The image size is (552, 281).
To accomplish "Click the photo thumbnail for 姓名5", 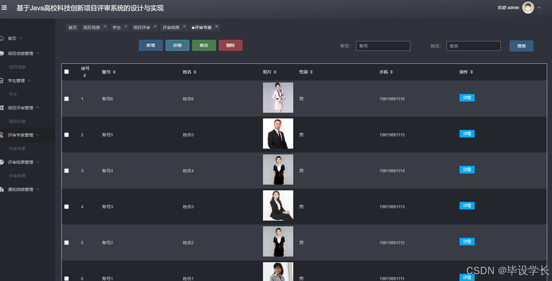I will click(x=278, y=134).
